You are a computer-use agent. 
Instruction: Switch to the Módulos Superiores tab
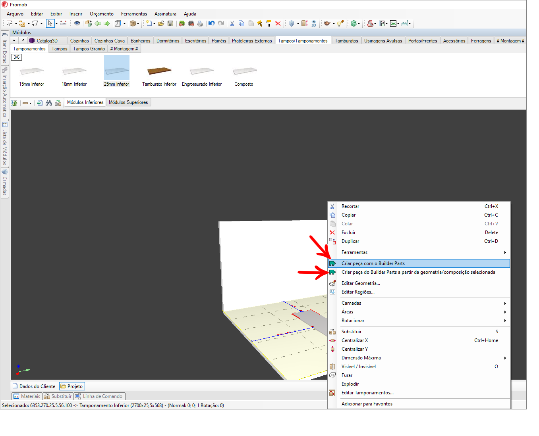(128, 102)
